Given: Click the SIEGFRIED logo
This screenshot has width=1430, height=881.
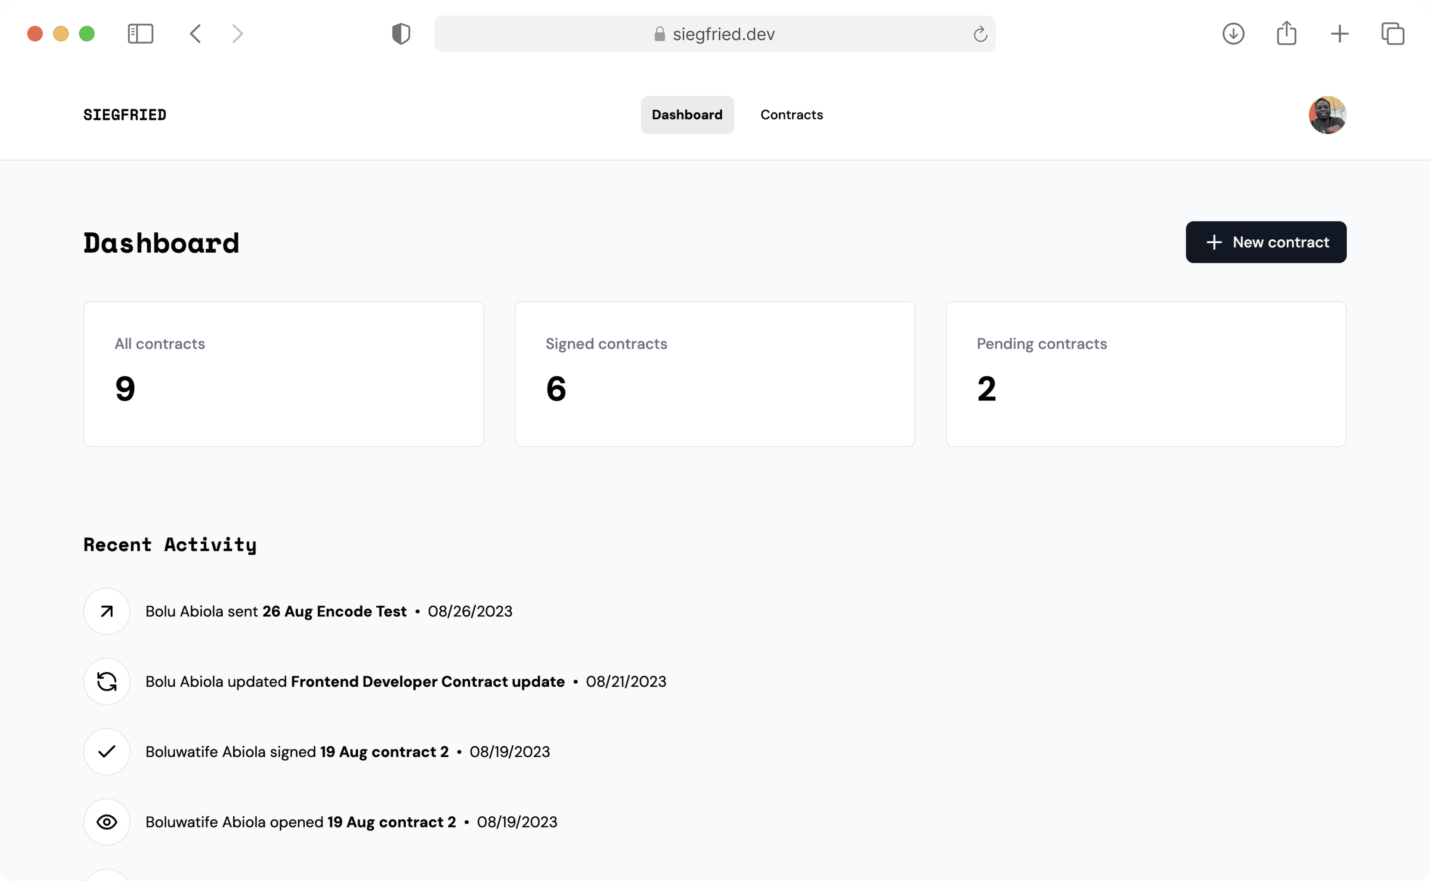Looking at the screenshot, I should click(125, 114).
